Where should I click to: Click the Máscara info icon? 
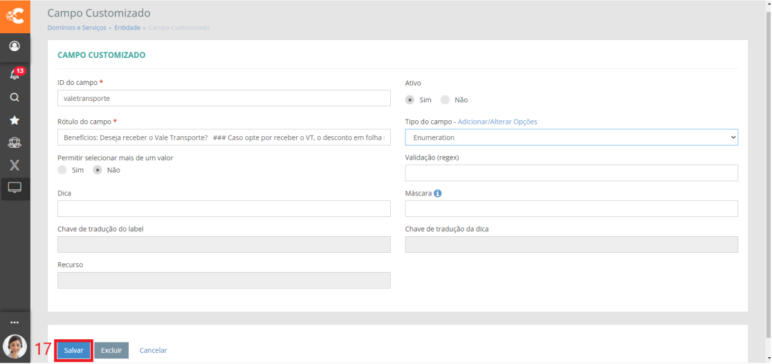pos(437,193)
